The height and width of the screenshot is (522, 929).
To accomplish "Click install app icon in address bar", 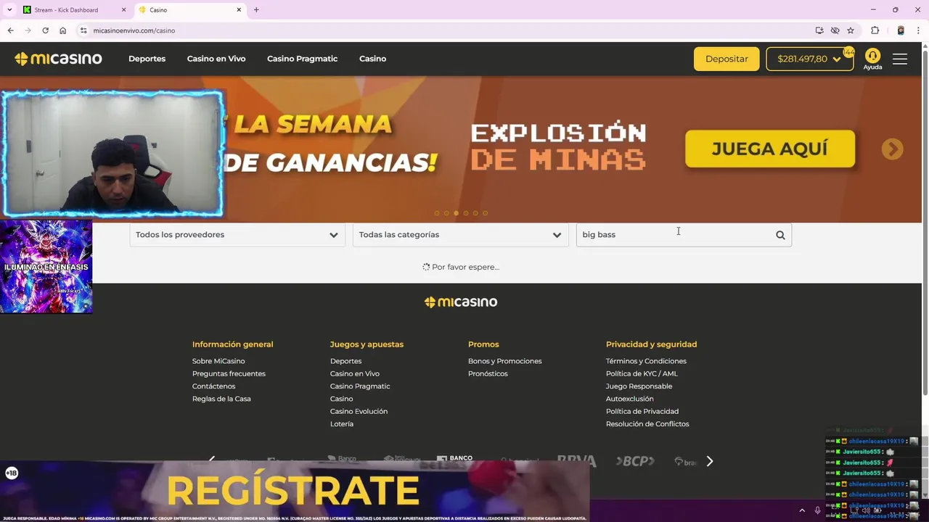I will click(x=819, y=30).
